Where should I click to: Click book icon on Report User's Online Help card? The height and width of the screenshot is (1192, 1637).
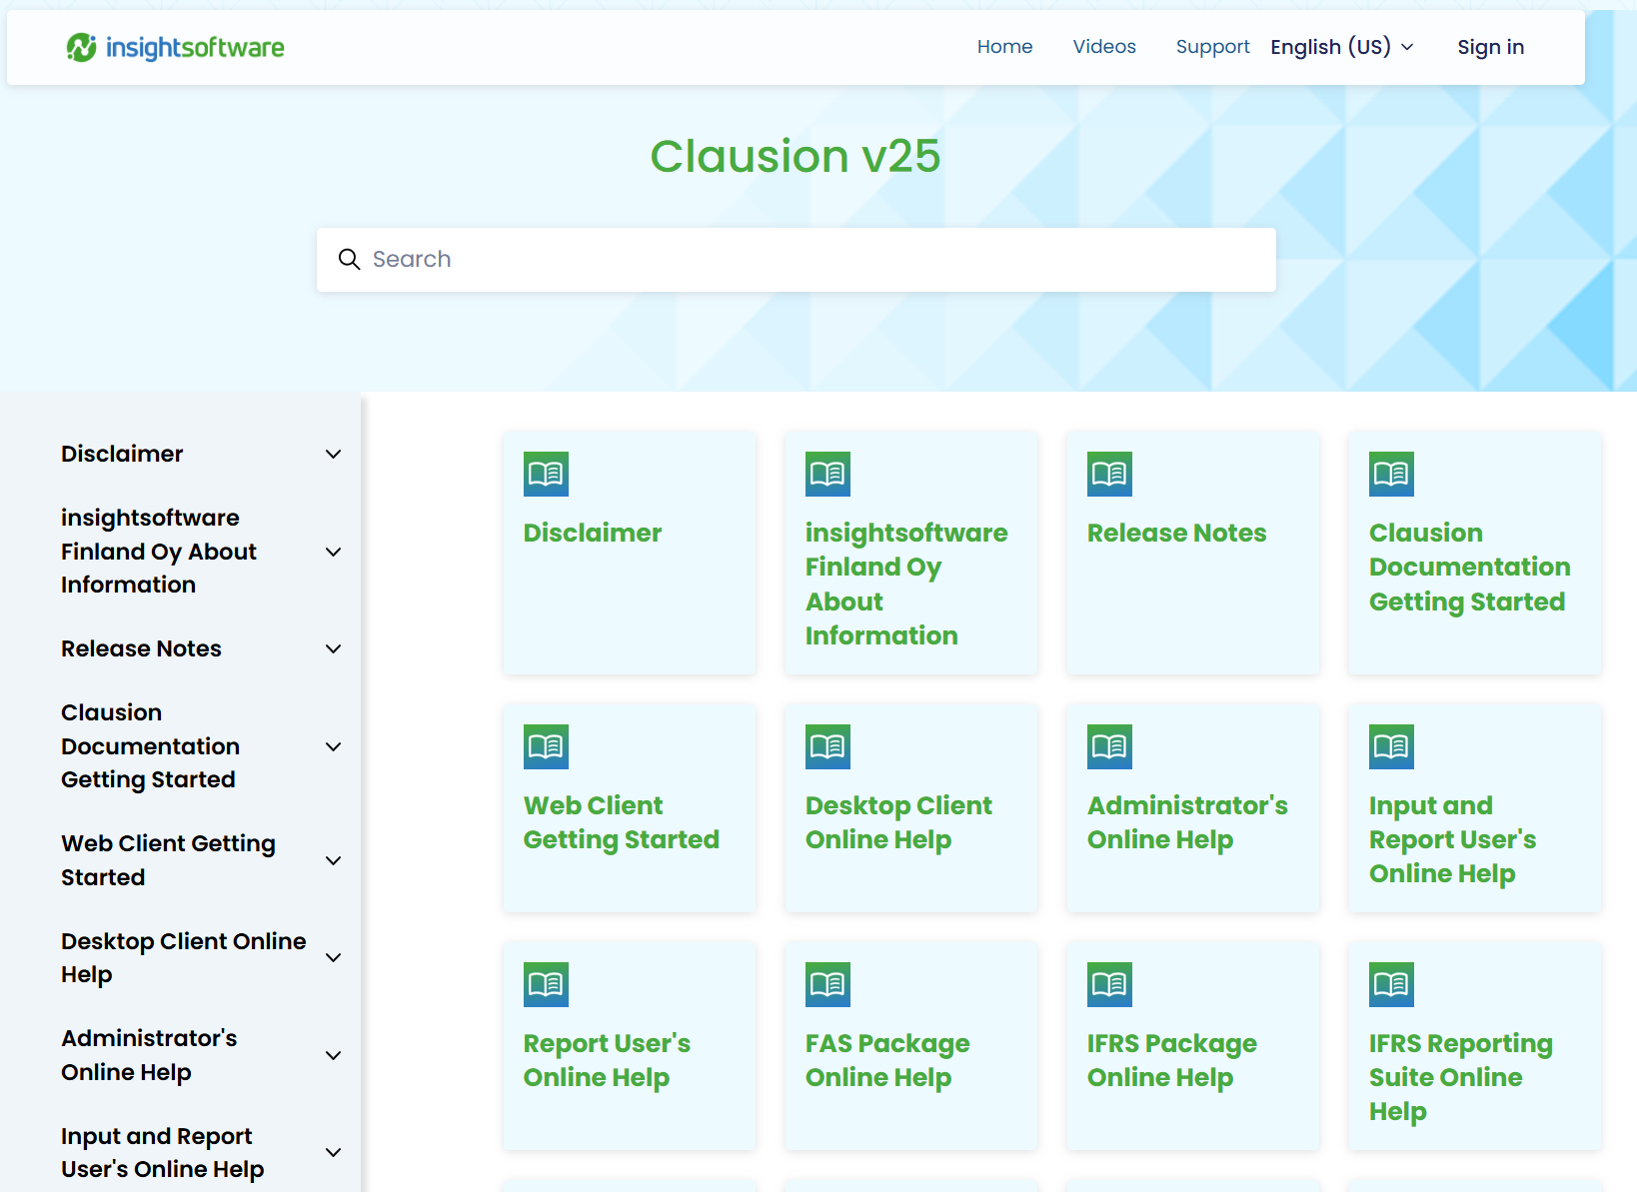pyautogui.click(x=546, y=984)
